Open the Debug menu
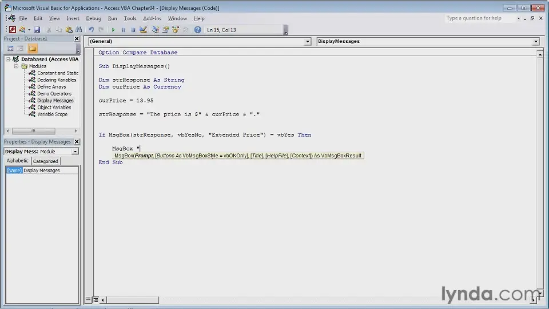This screenshot has height=309, width=549. pos(93,18)
